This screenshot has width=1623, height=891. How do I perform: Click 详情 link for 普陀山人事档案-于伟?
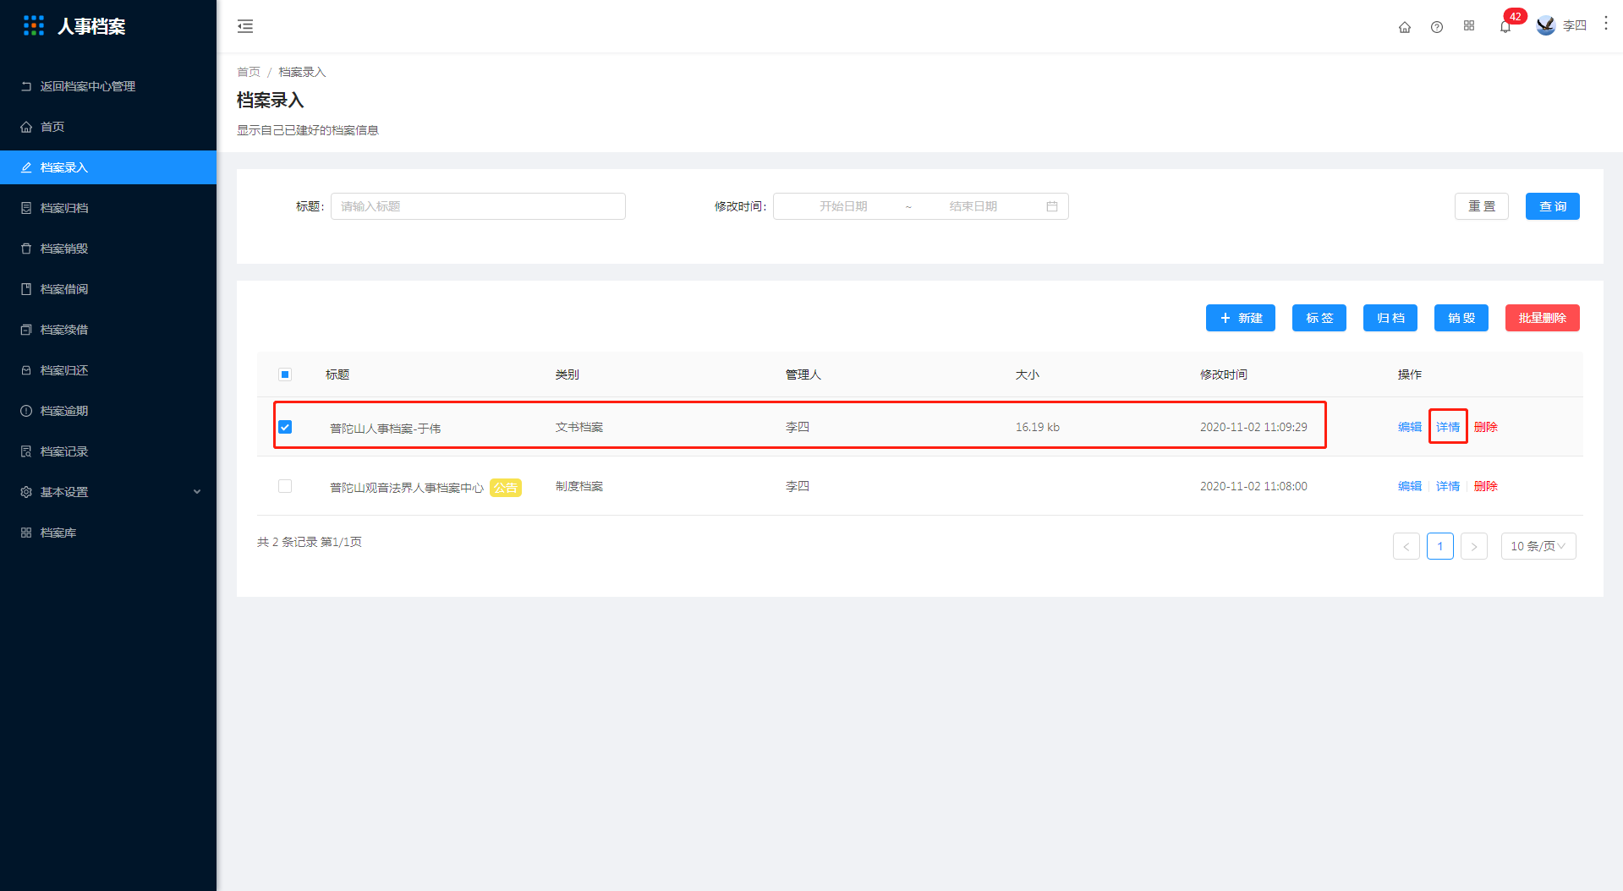(x=1448, y=427)
